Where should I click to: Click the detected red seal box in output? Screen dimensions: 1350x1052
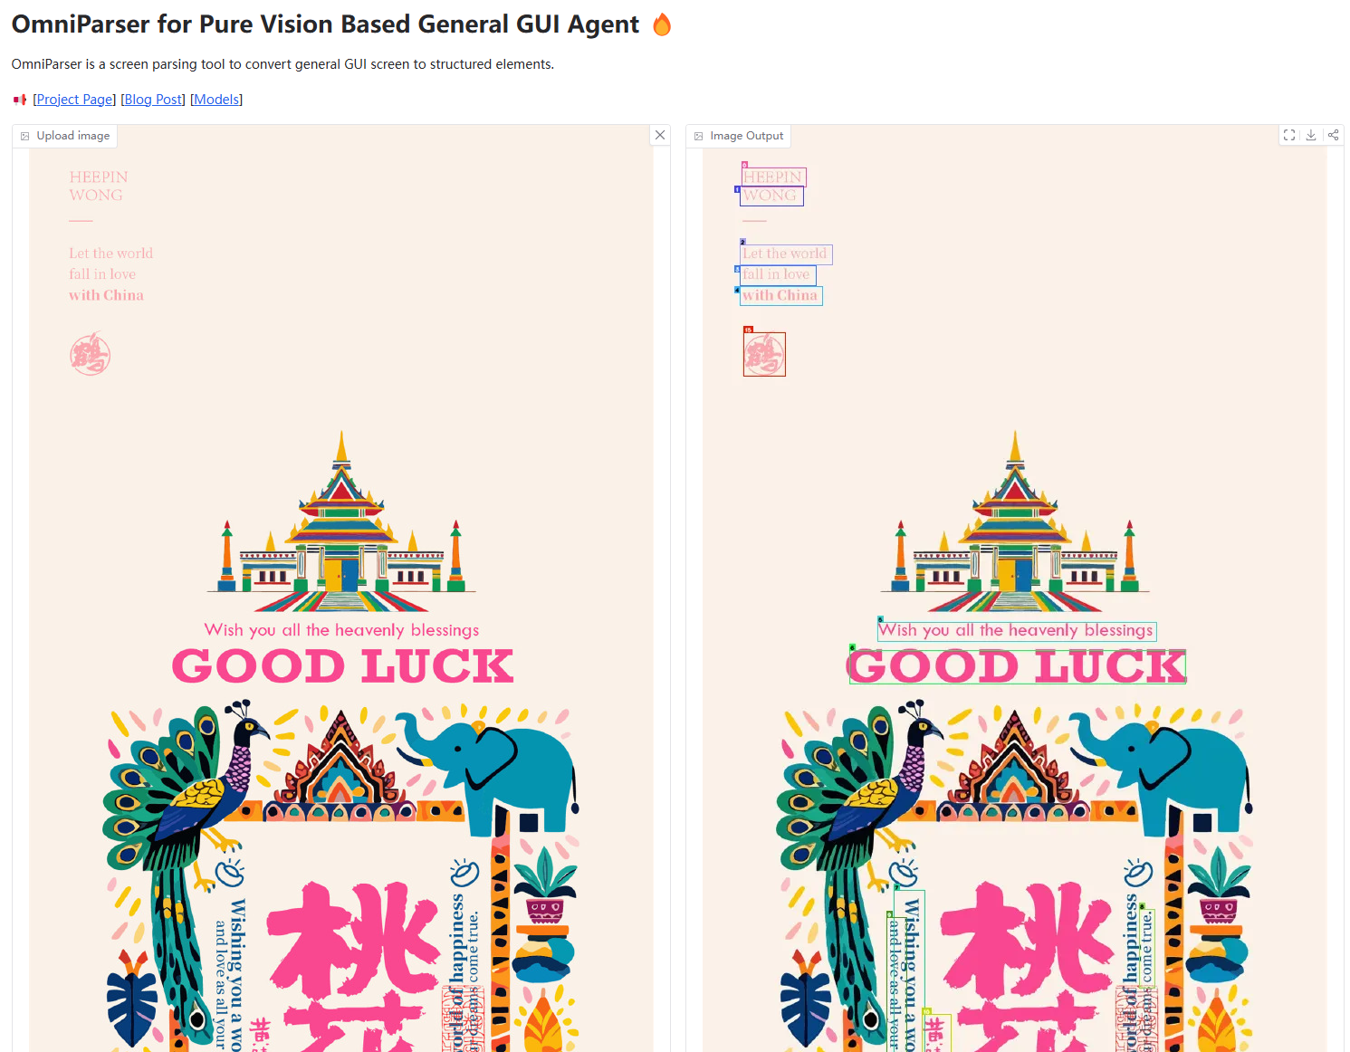[x=764, y=354]
